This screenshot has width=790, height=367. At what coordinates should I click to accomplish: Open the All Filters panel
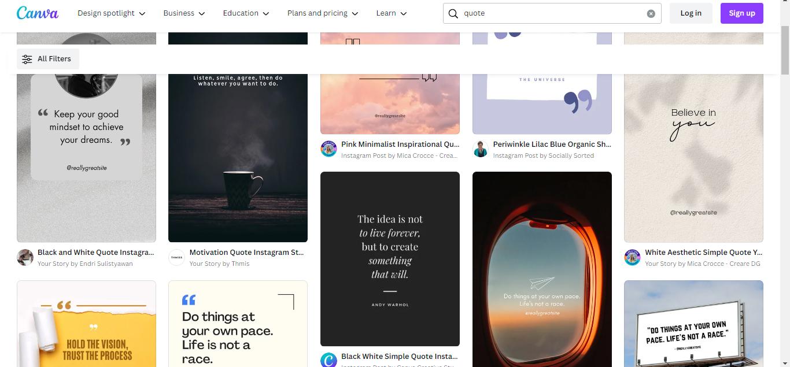click(x=48, y=59)
